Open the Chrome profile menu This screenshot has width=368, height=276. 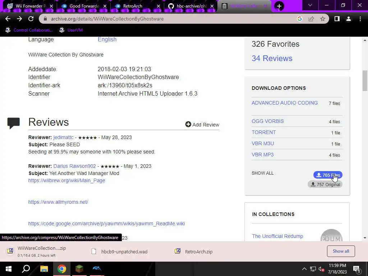[x=349, y=19]
